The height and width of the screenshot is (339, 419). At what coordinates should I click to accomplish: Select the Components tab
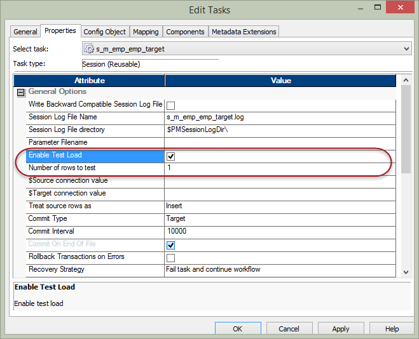(185, 32)
